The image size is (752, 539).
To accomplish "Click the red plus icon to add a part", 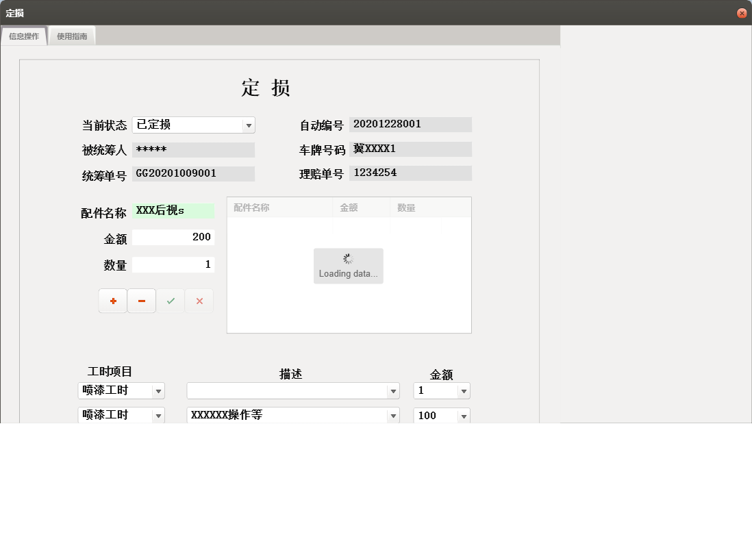I will (112, 301).
